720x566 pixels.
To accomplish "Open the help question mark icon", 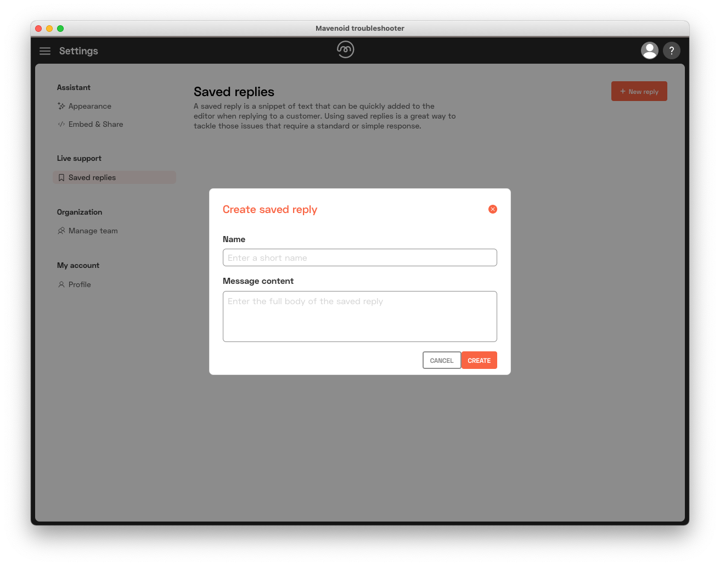I will coord(672,51).
